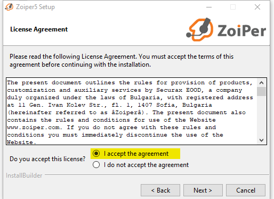Click the license text scrollbar thumb
Screen dimensions: 274x199
(261, 92)
